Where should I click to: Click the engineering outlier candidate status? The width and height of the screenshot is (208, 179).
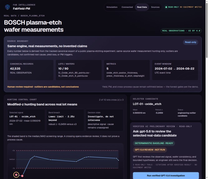(187, 114)
